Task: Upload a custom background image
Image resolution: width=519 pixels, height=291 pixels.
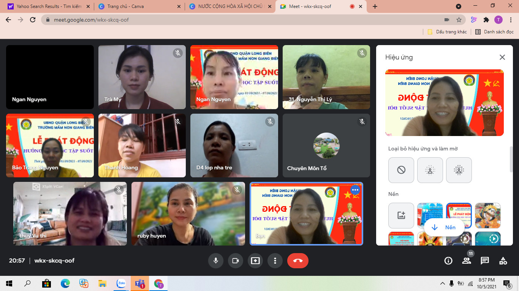Action: pyautogui.click(x=401, y=215)
